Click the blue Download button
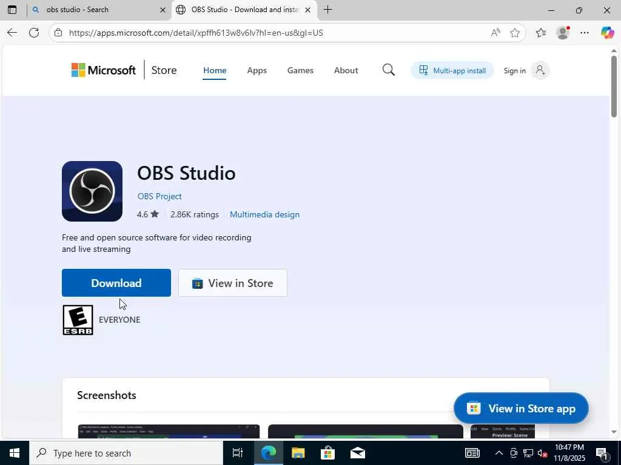621x465 pixels. tap(116, 283)
